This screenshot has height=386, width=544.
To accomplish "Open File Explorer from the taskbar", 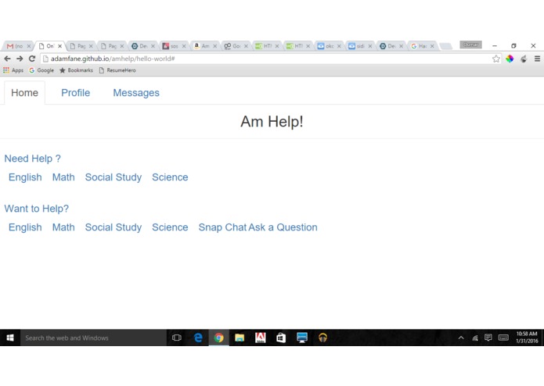I will pyautogui.click(x=240, y=338).
